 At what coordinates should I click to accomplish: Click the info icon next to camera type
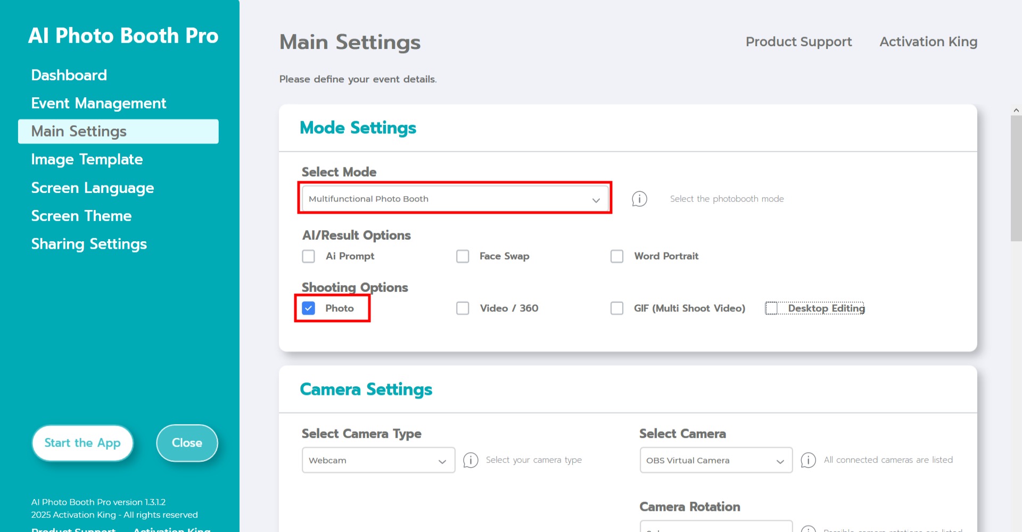tap(471, 460)
